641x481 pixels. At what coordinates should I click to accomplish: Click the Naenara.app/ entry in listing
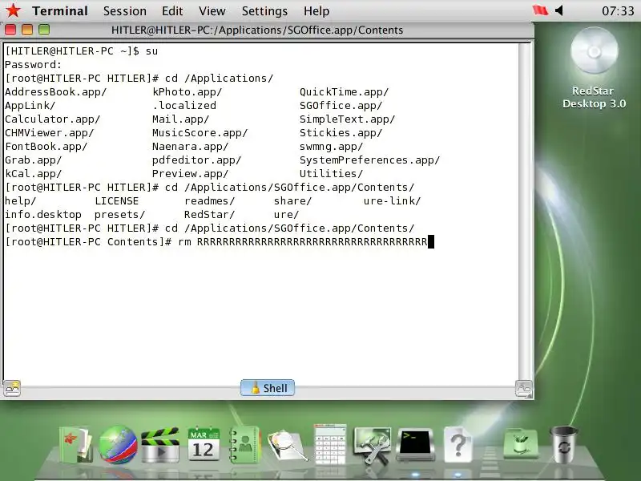tap(190, 147)
